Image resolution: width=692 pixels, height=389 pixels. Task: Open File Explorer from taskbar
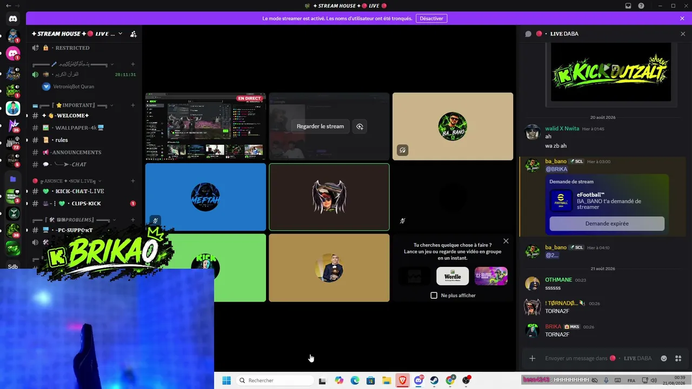(387, 380)
